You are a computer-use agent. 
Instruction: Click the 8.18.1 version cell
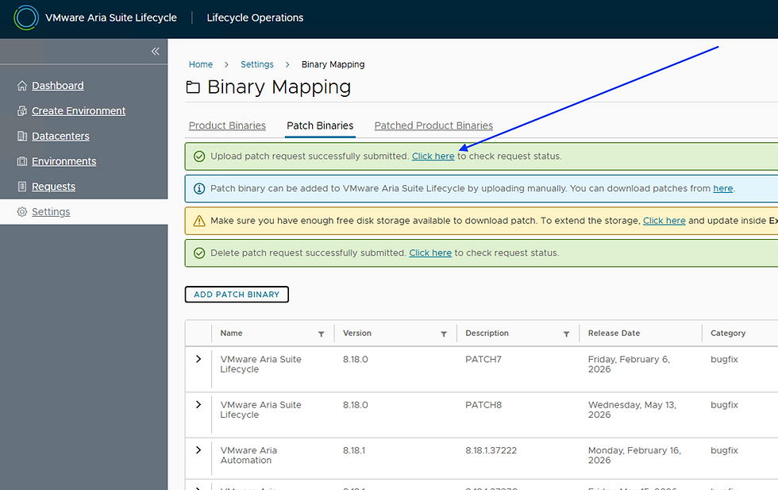tap(354, 451)
